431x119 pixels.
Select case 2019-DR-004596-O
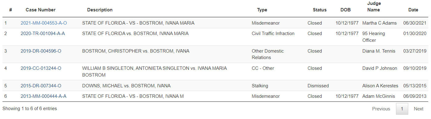coord(41,51)
